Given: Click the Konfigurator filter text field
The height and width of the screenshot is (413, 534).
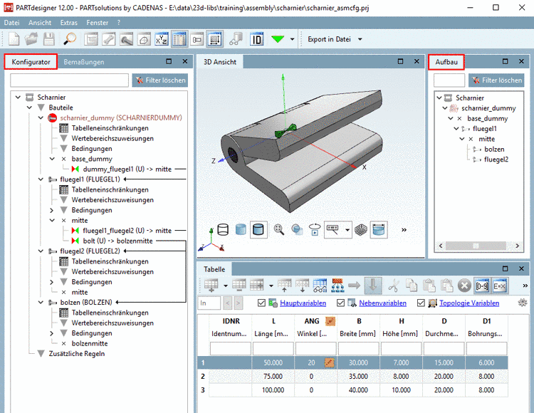Looking at the screenshot, I should tap(69, 80).
